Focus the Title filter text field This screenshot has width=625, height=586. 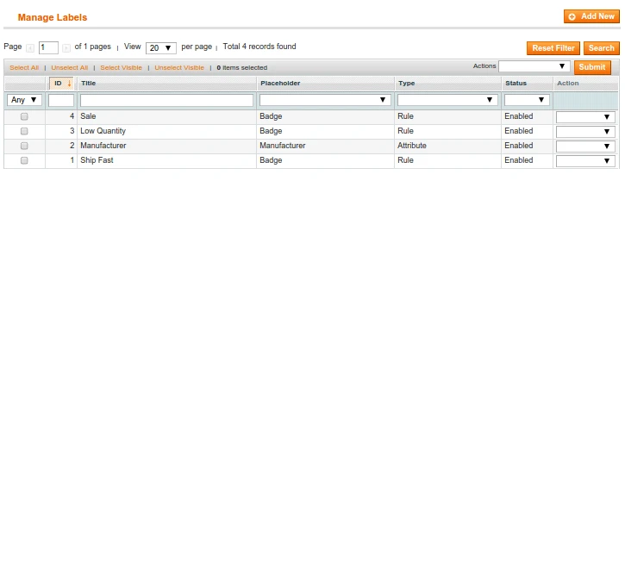(x=166, y=100)
